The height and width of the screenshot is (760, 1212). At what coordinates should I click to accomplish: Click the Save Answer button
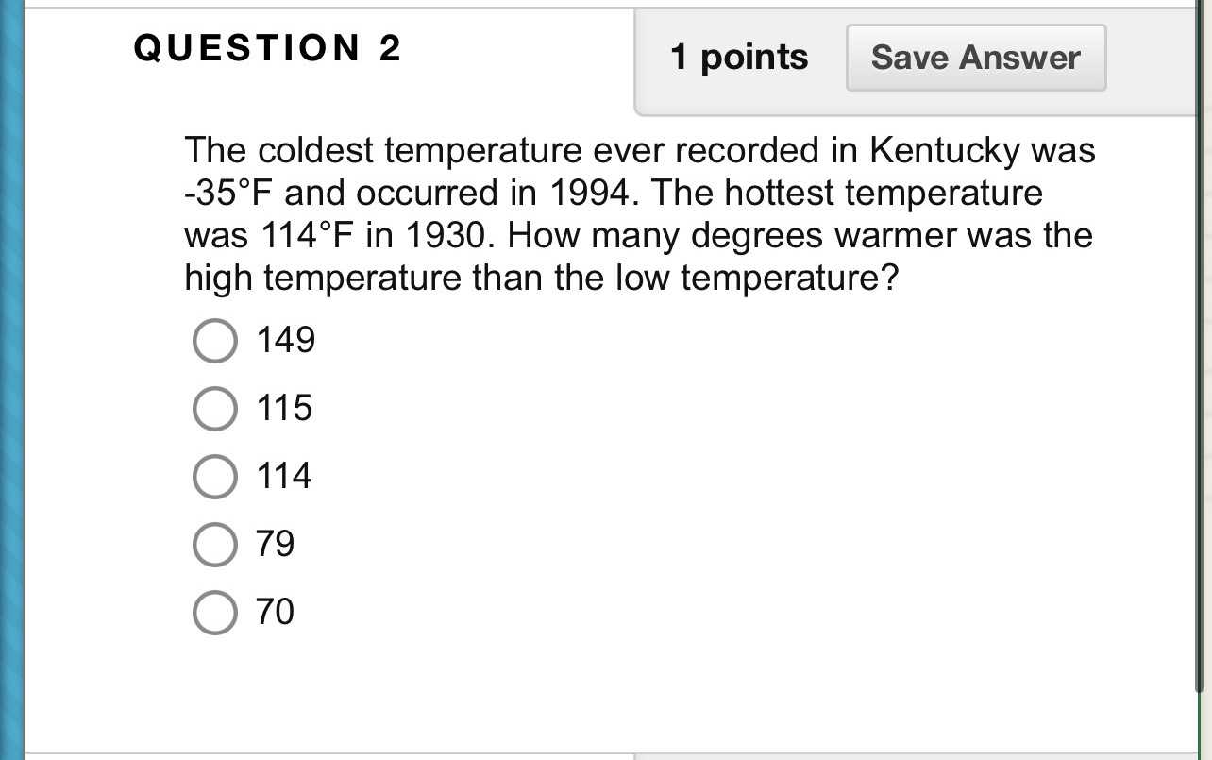(975, 57)
